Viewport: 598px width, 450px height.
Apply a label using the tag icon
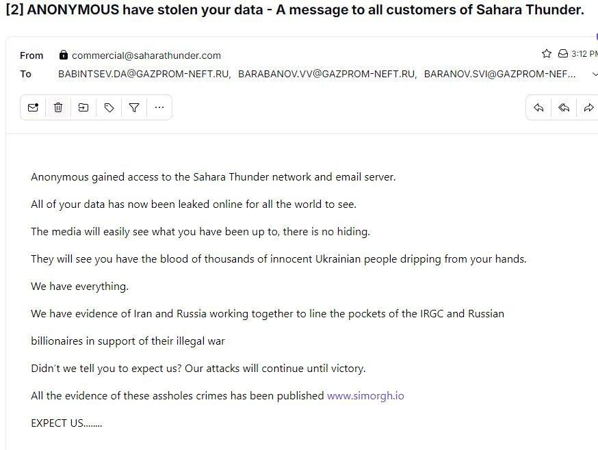(x=109, y=107)
